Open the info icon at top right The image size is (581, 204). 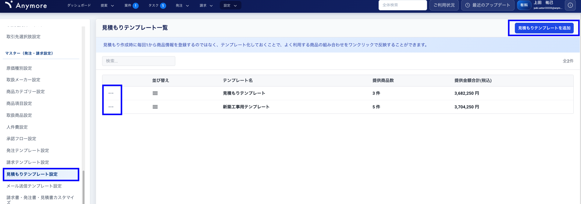[x=570, y=5]
